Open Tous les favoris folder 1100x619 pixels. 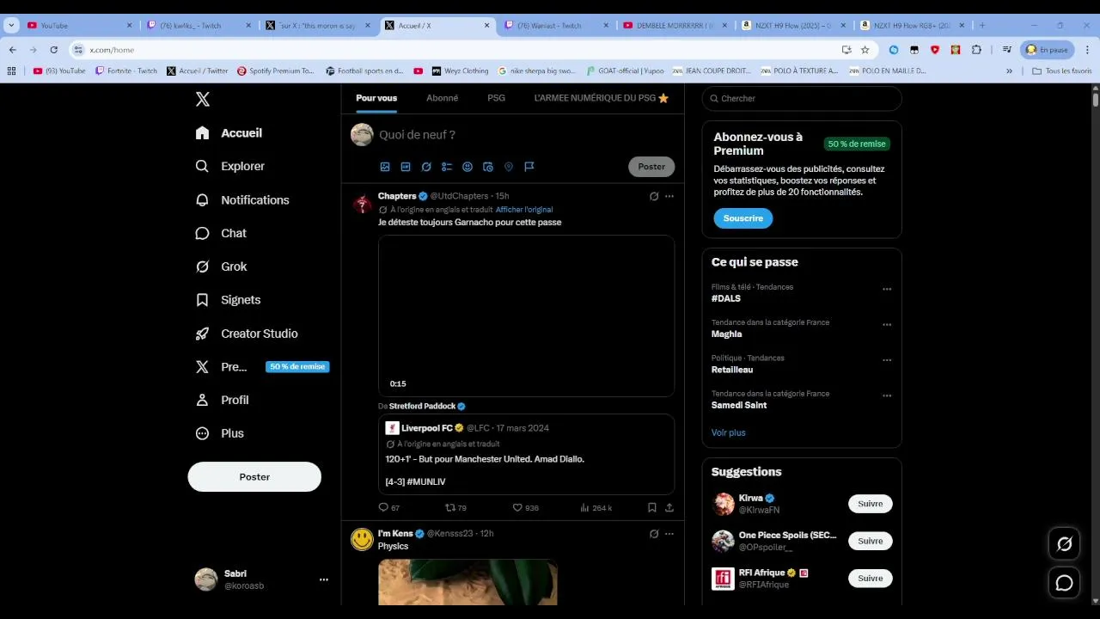(x=1062, y=71)
